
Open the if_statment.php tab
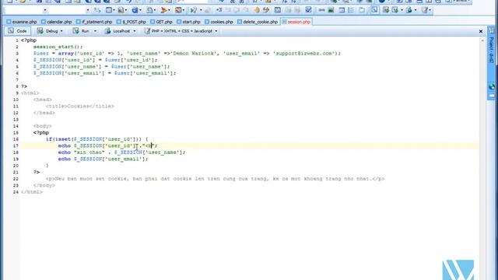coord(94,22)
